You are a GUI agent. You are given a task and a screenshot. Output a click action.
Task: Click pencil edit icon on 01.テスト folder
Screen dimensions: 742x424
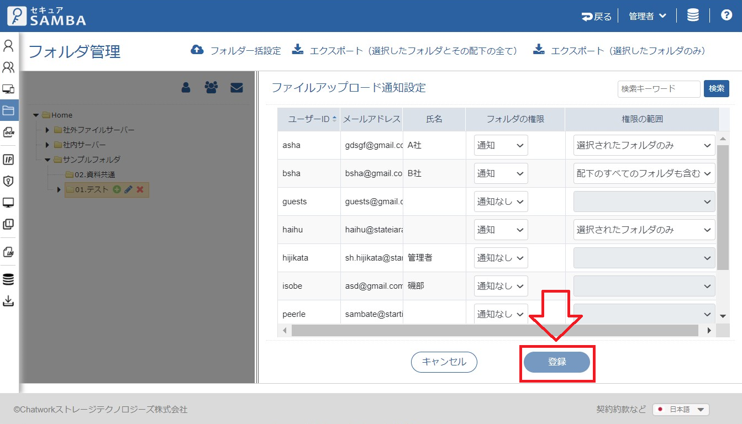coord(128,189)
